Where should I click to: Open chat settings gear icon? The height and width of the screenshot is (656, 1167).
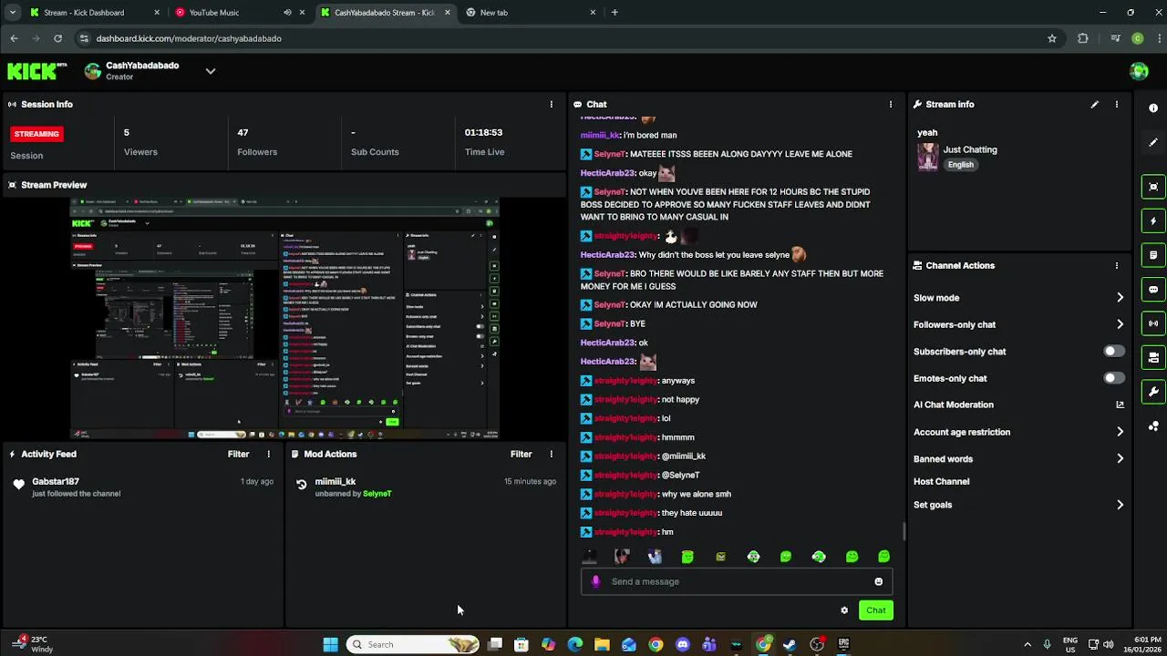(x=844, y=610)
